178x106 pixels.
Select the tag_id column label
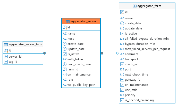point(13,62)
